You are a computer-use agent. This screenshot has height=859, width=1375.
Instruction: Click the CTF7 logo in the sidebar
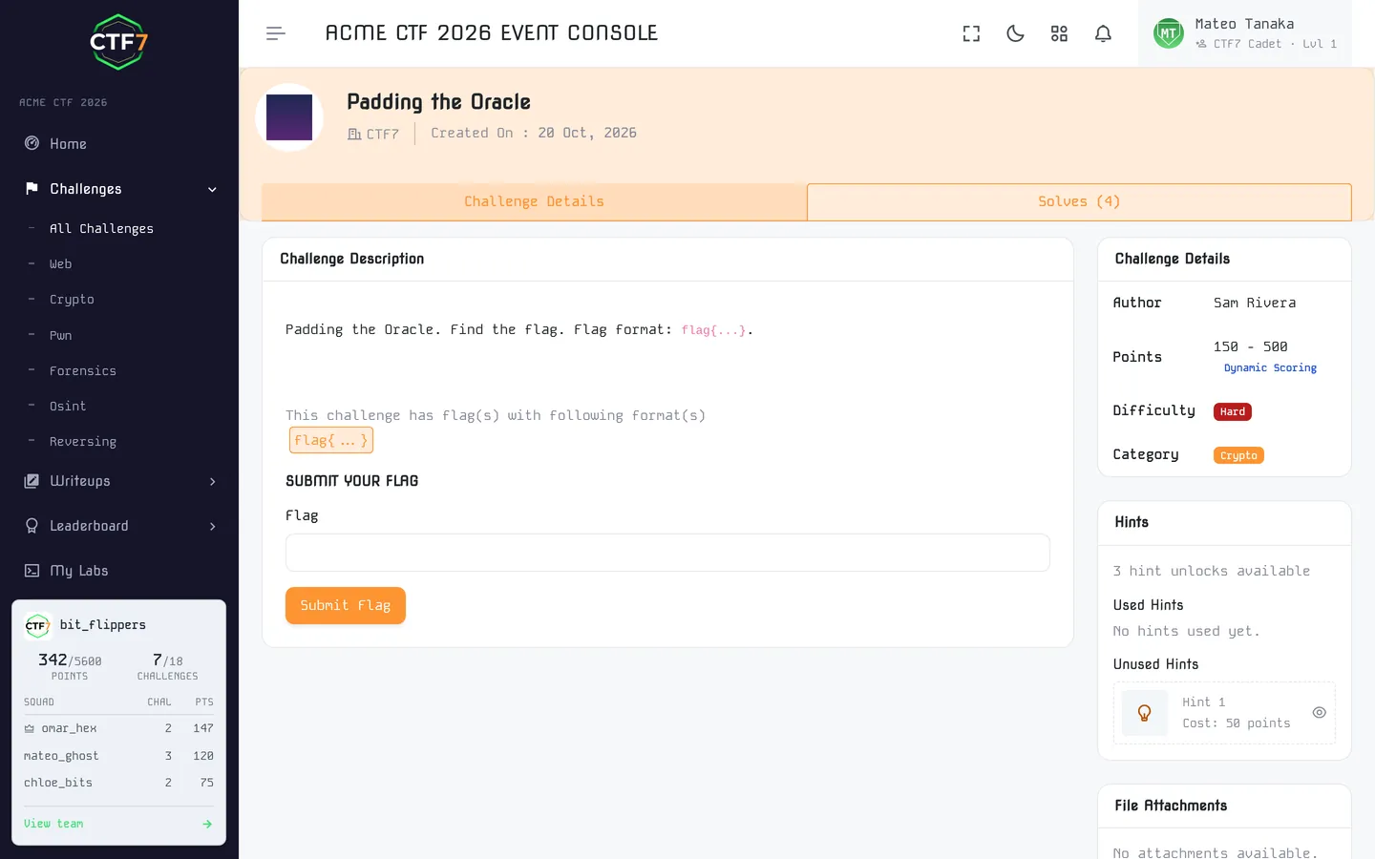click(x=118, y=42)
